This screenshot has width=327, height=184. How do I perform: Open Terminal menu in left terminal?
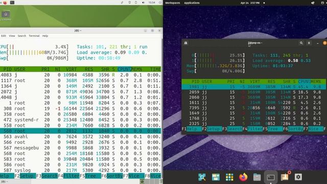[x=34, y=36]
